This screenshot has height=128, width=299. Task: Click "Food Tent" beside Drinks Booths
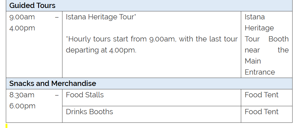[261, 112]
